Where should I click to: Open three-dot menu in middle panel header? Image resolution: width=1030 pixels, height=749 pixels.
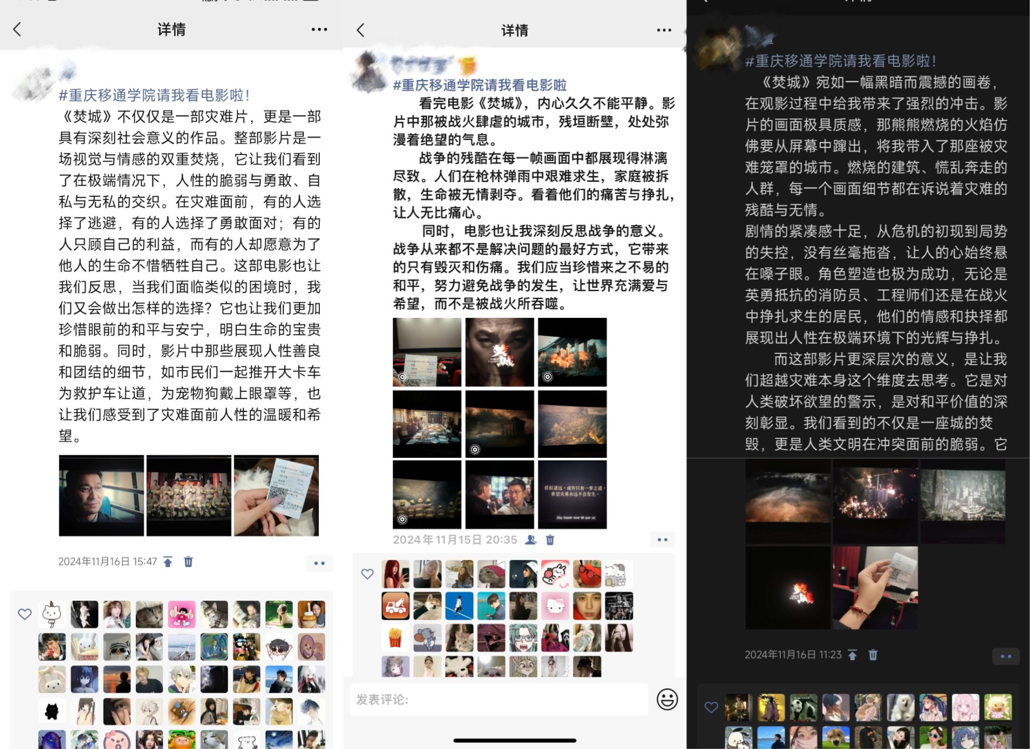[664, 30]
